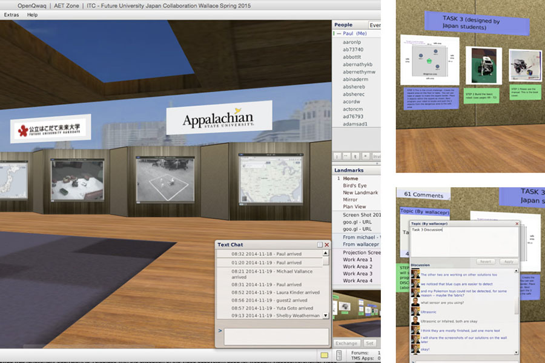Select user actoncm in People list
The height and width of the screenshot is (363, 545).
click(353, 109)
